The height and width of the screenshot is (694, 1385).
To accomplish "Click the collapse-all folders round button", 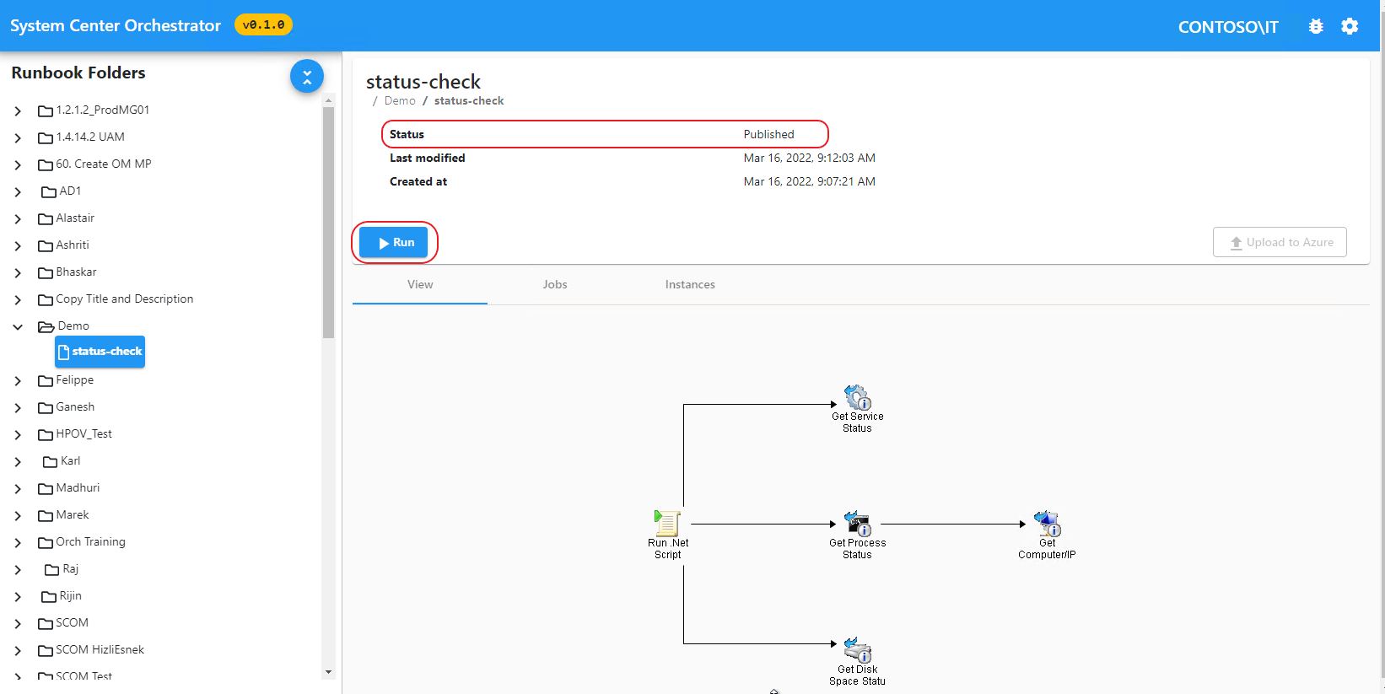I will tap(307, 77).
